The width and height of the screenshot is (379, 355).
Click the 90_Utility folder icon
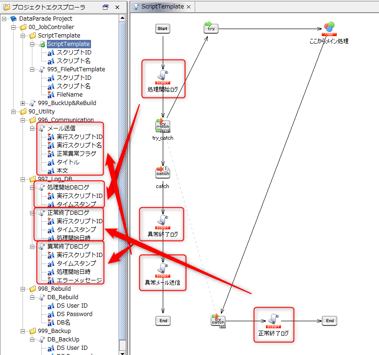tap(23, 112)
